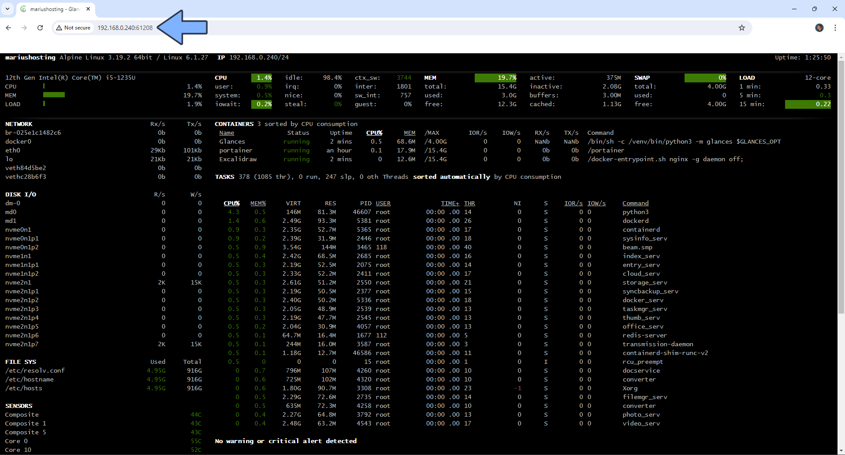This screenshot has width=845, height=455.
Task: Bookmark this page with the star icon
Action: tap(742, 28)
